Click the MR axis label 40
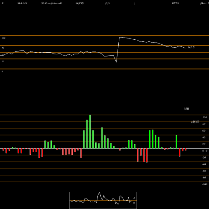This screenshot has height=209, width=209. coord(204,138)
